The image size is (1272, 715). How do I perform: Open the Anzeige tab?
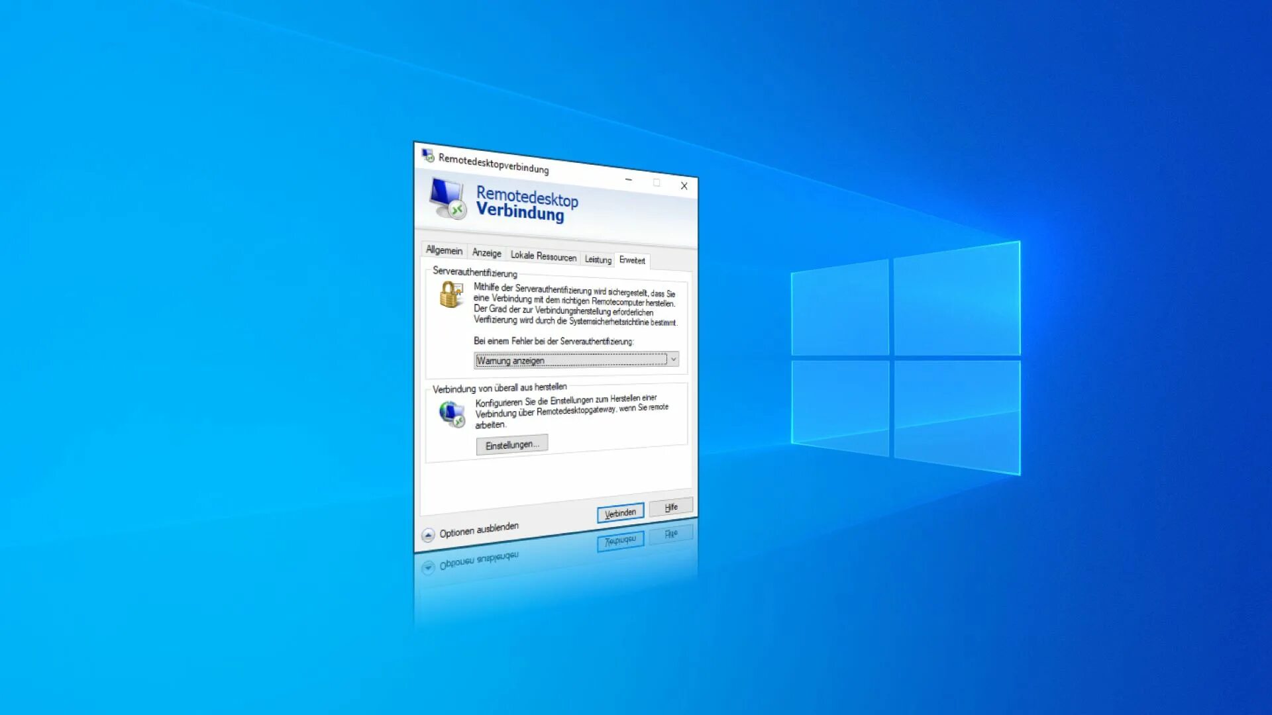click(486, 253)
